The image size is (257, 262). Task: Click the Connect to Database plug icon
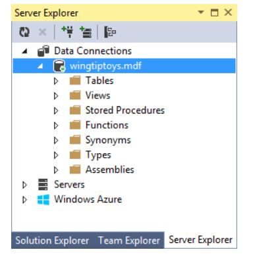[67, 32]
